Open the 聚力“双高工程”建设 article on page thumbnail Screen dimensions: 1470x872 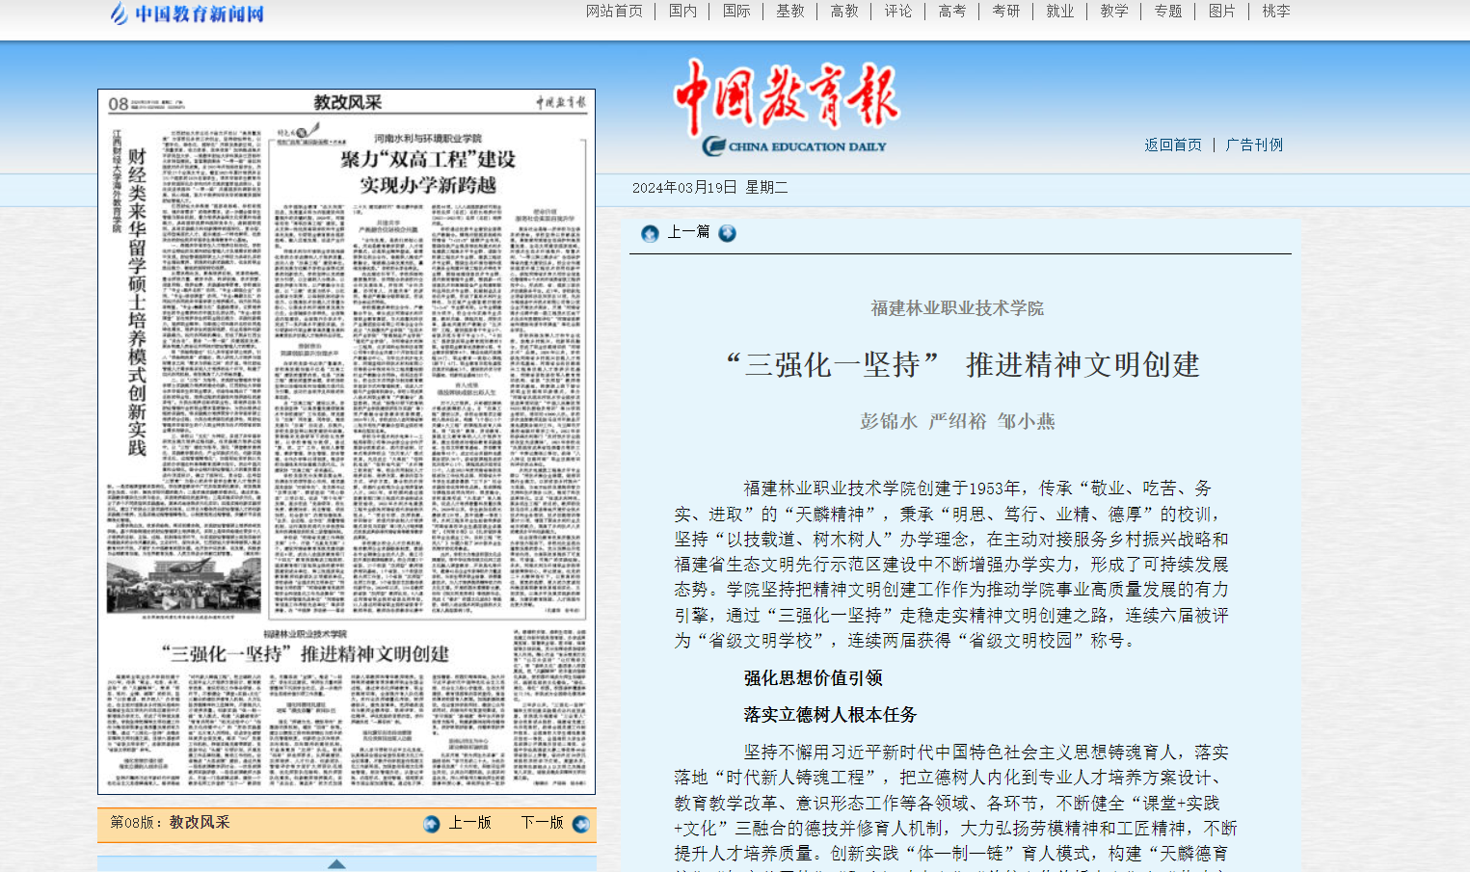tap(428, 172)
